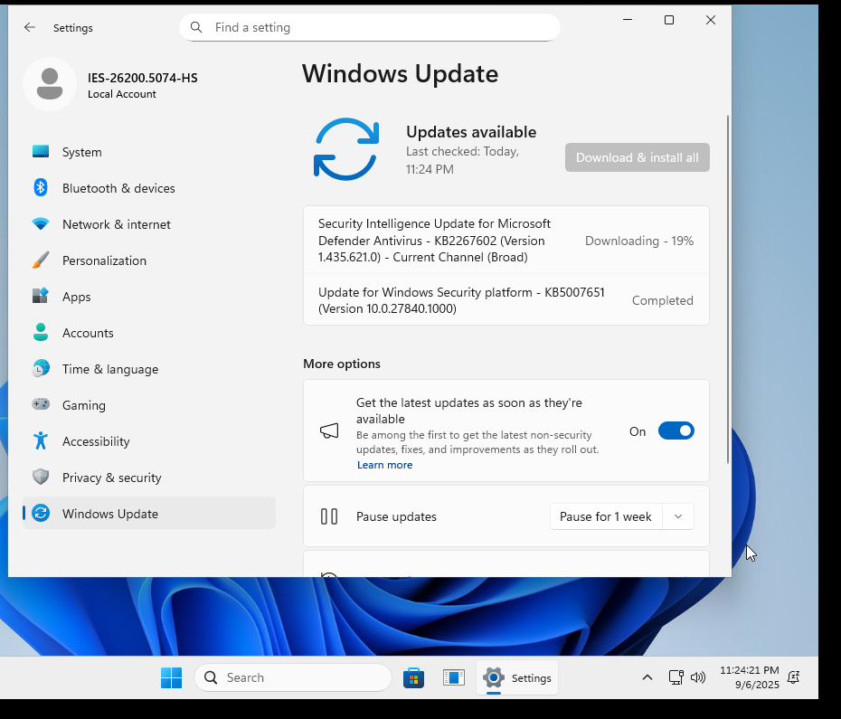Click the Last checked: Today 11:24 PM text
841x719 pixels.
click(462, 160)
